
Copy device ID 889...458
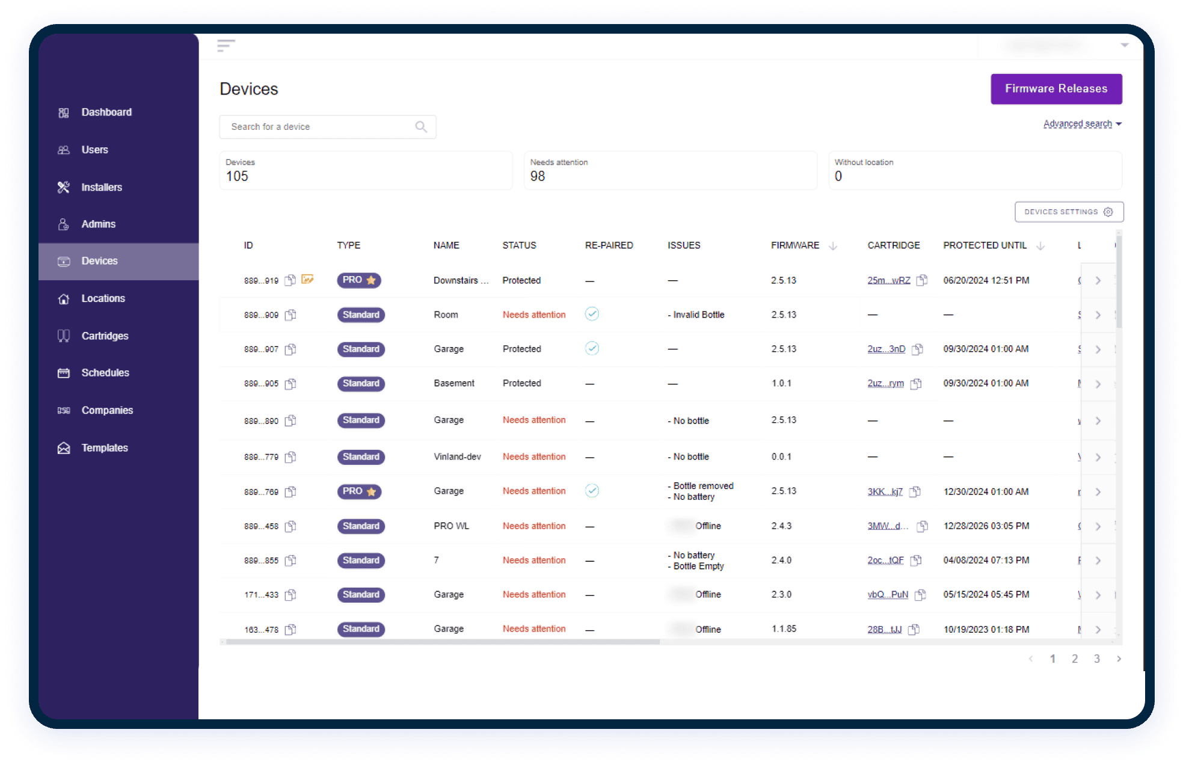290,526
